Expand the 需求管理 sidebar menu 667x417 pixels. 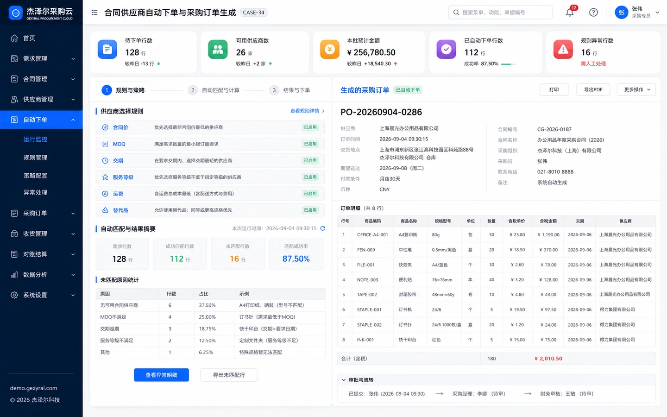tap(41, 58)
